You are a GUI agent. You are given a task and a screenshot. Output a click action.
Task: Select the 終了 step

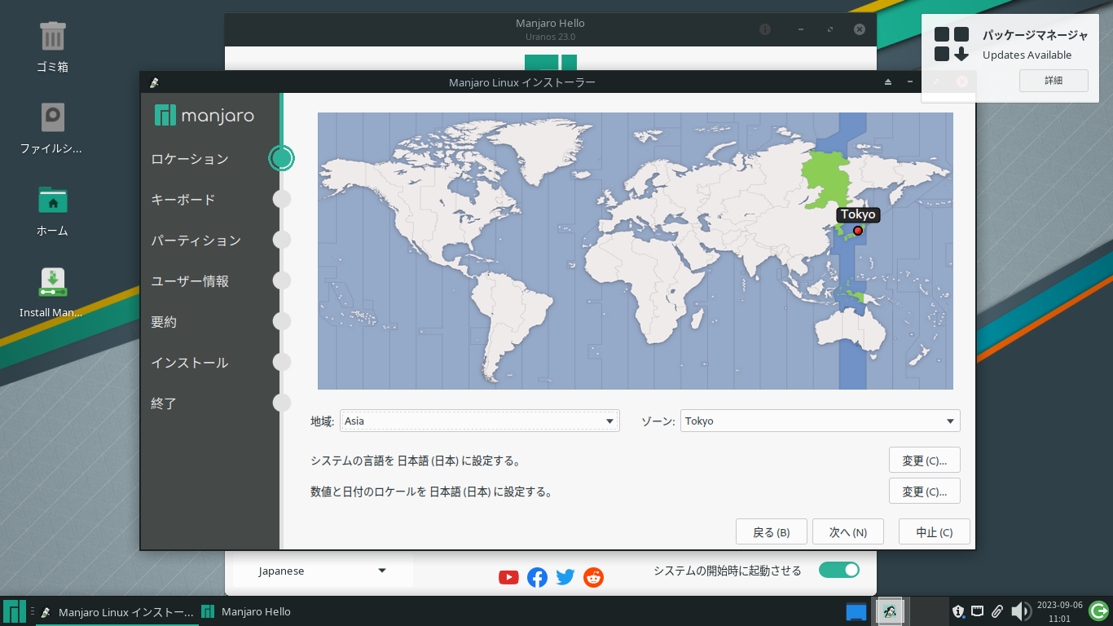164,403
